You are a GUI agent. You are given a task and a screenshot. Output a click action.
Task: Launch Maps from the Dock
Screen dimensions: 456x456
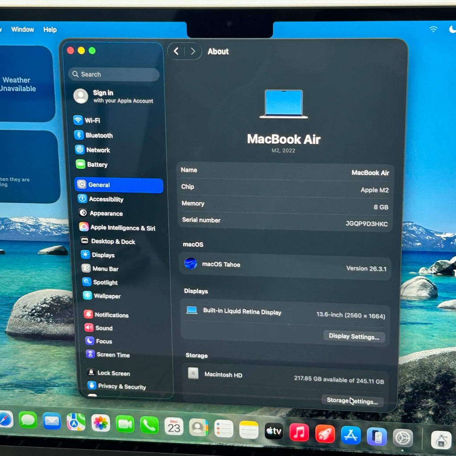[76, 422]
